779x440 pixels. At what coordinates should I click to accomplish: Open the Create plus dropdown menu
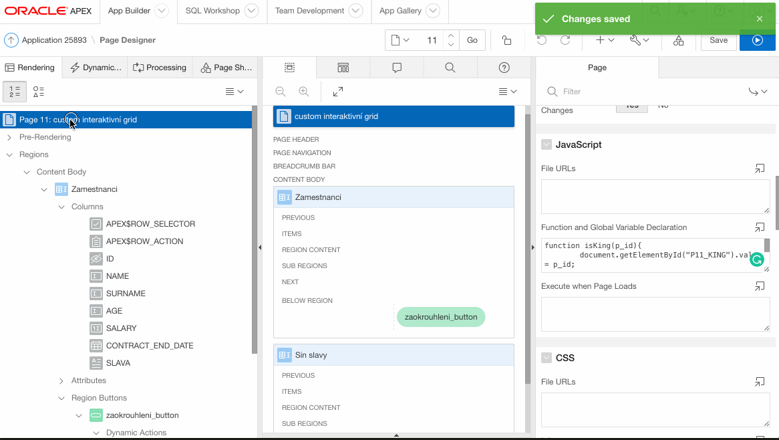[x=605, y=40]
